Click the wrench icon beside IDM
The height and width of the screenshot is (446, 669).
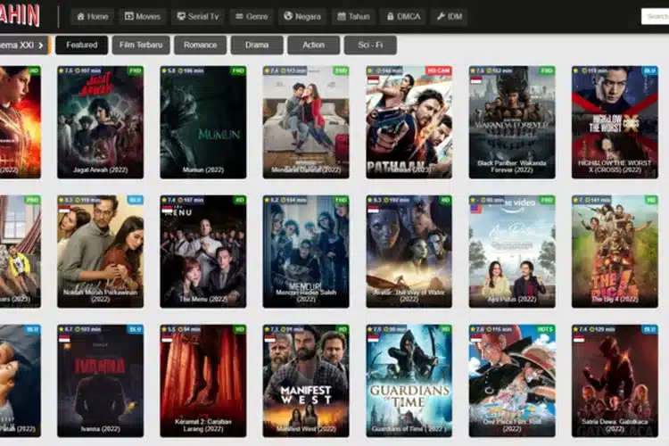441,16
